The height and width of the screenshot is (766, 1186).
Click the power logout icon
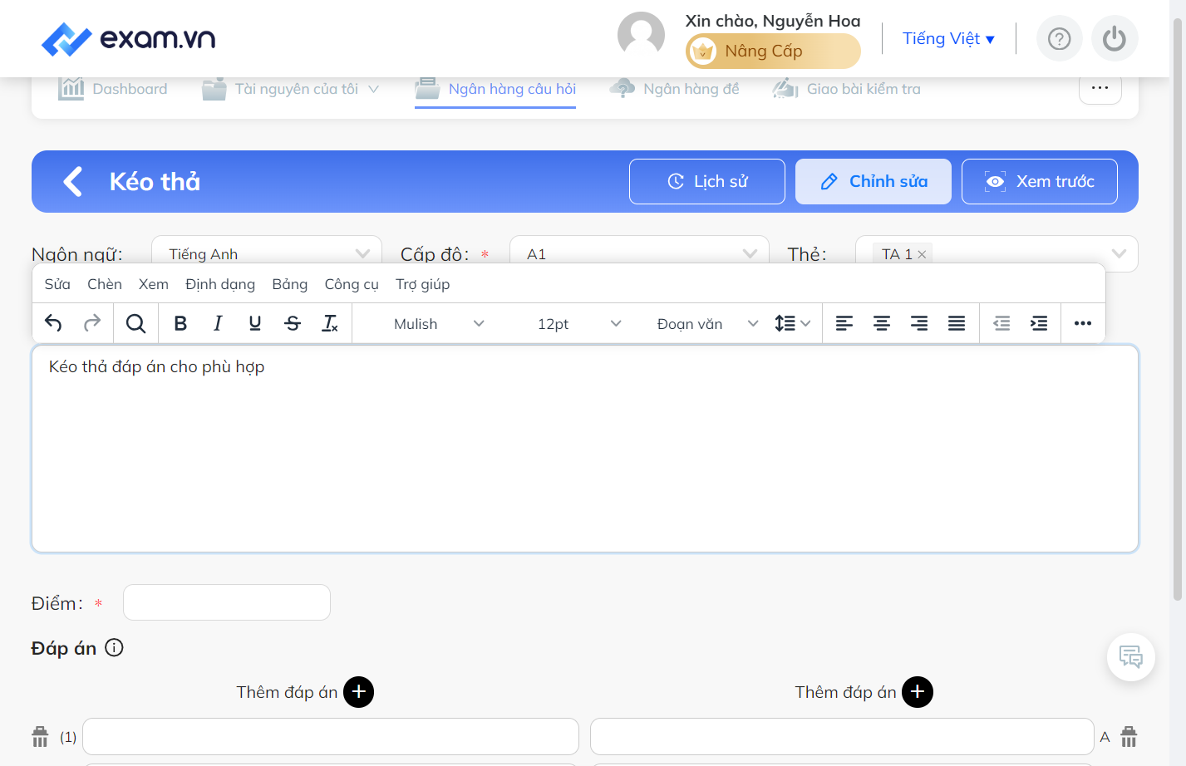click(1115, 38)
